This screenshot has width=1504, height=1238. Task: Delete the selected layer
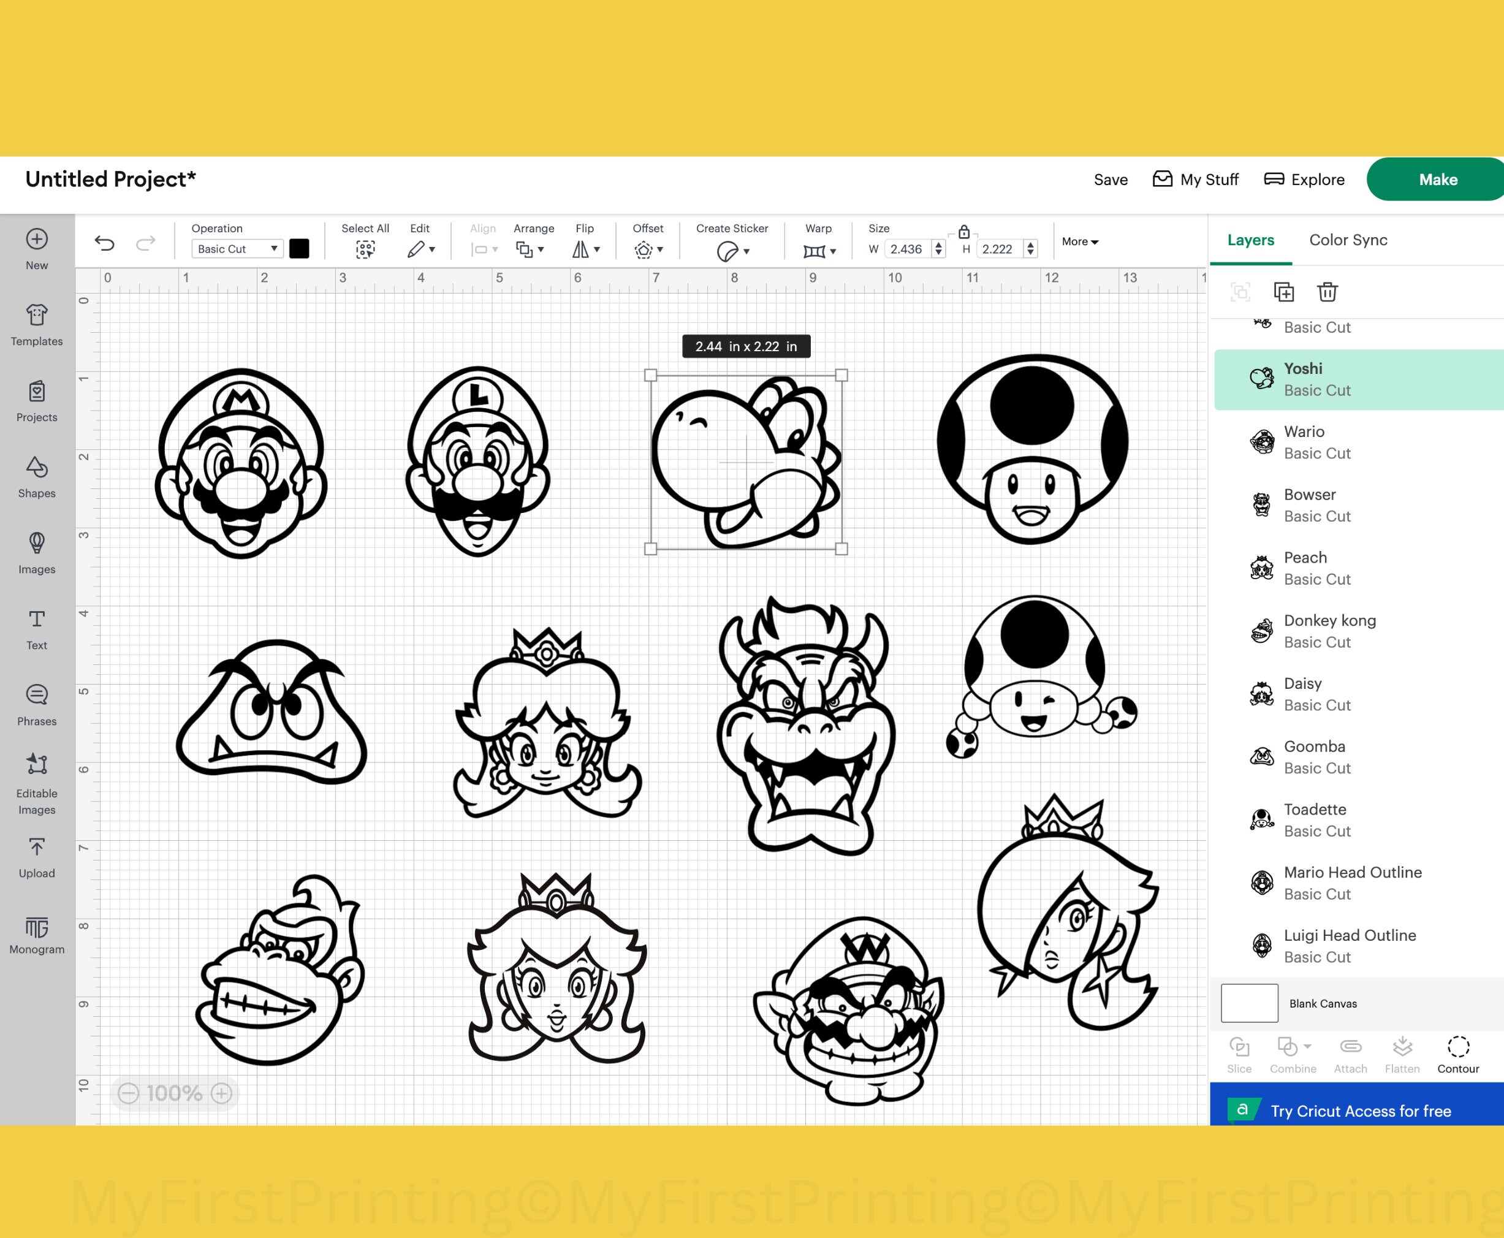[1326, 292]
